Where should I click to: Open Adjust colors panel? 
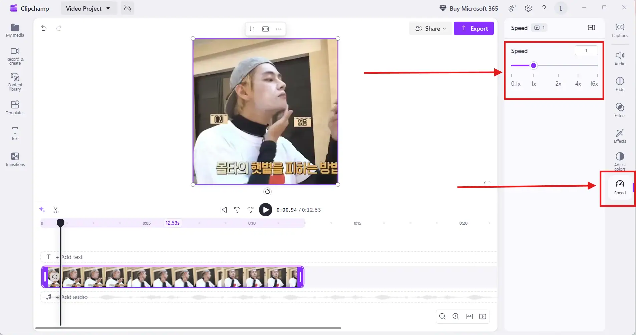pos(620,161)
